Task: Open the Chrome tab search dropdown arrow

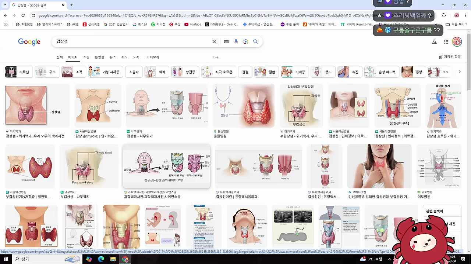Action: click(5, 5)
